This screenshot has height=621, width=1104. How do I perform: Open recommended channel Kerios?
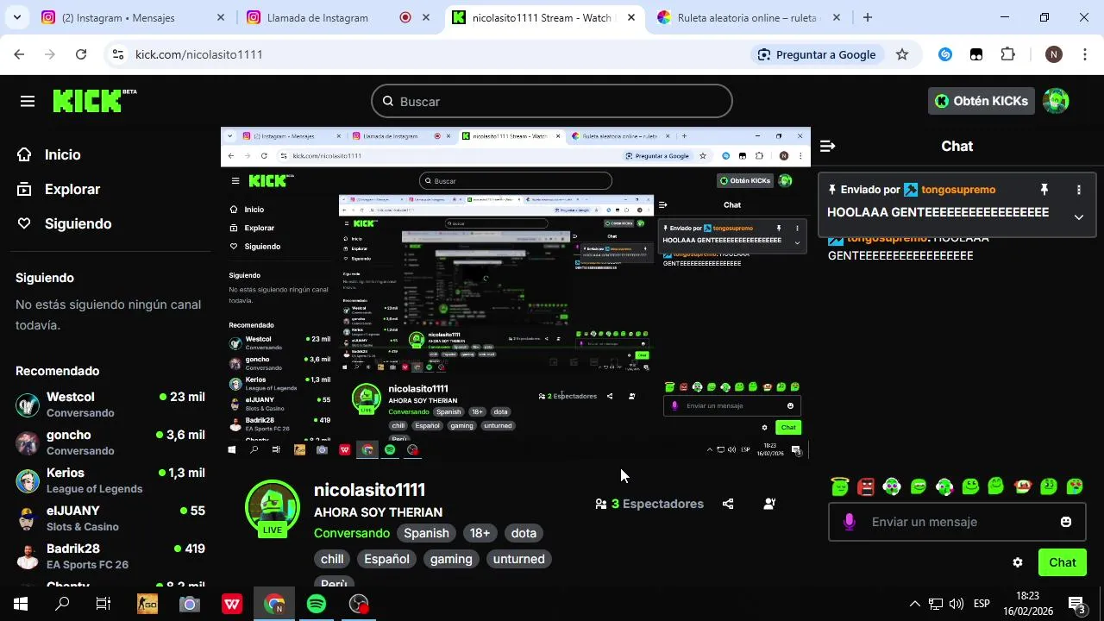110,480
